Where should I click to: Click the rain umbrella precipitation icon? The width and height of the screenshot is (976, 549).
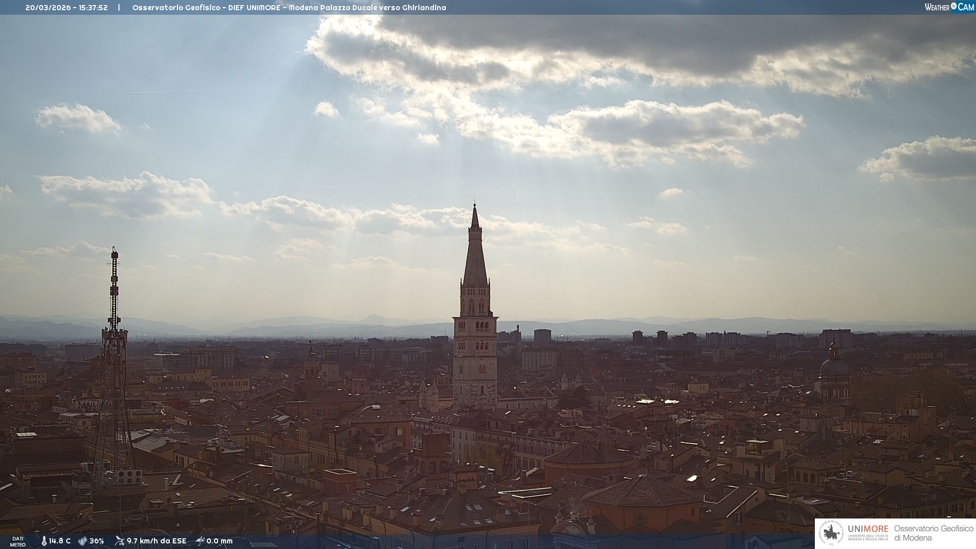(200, 541)
